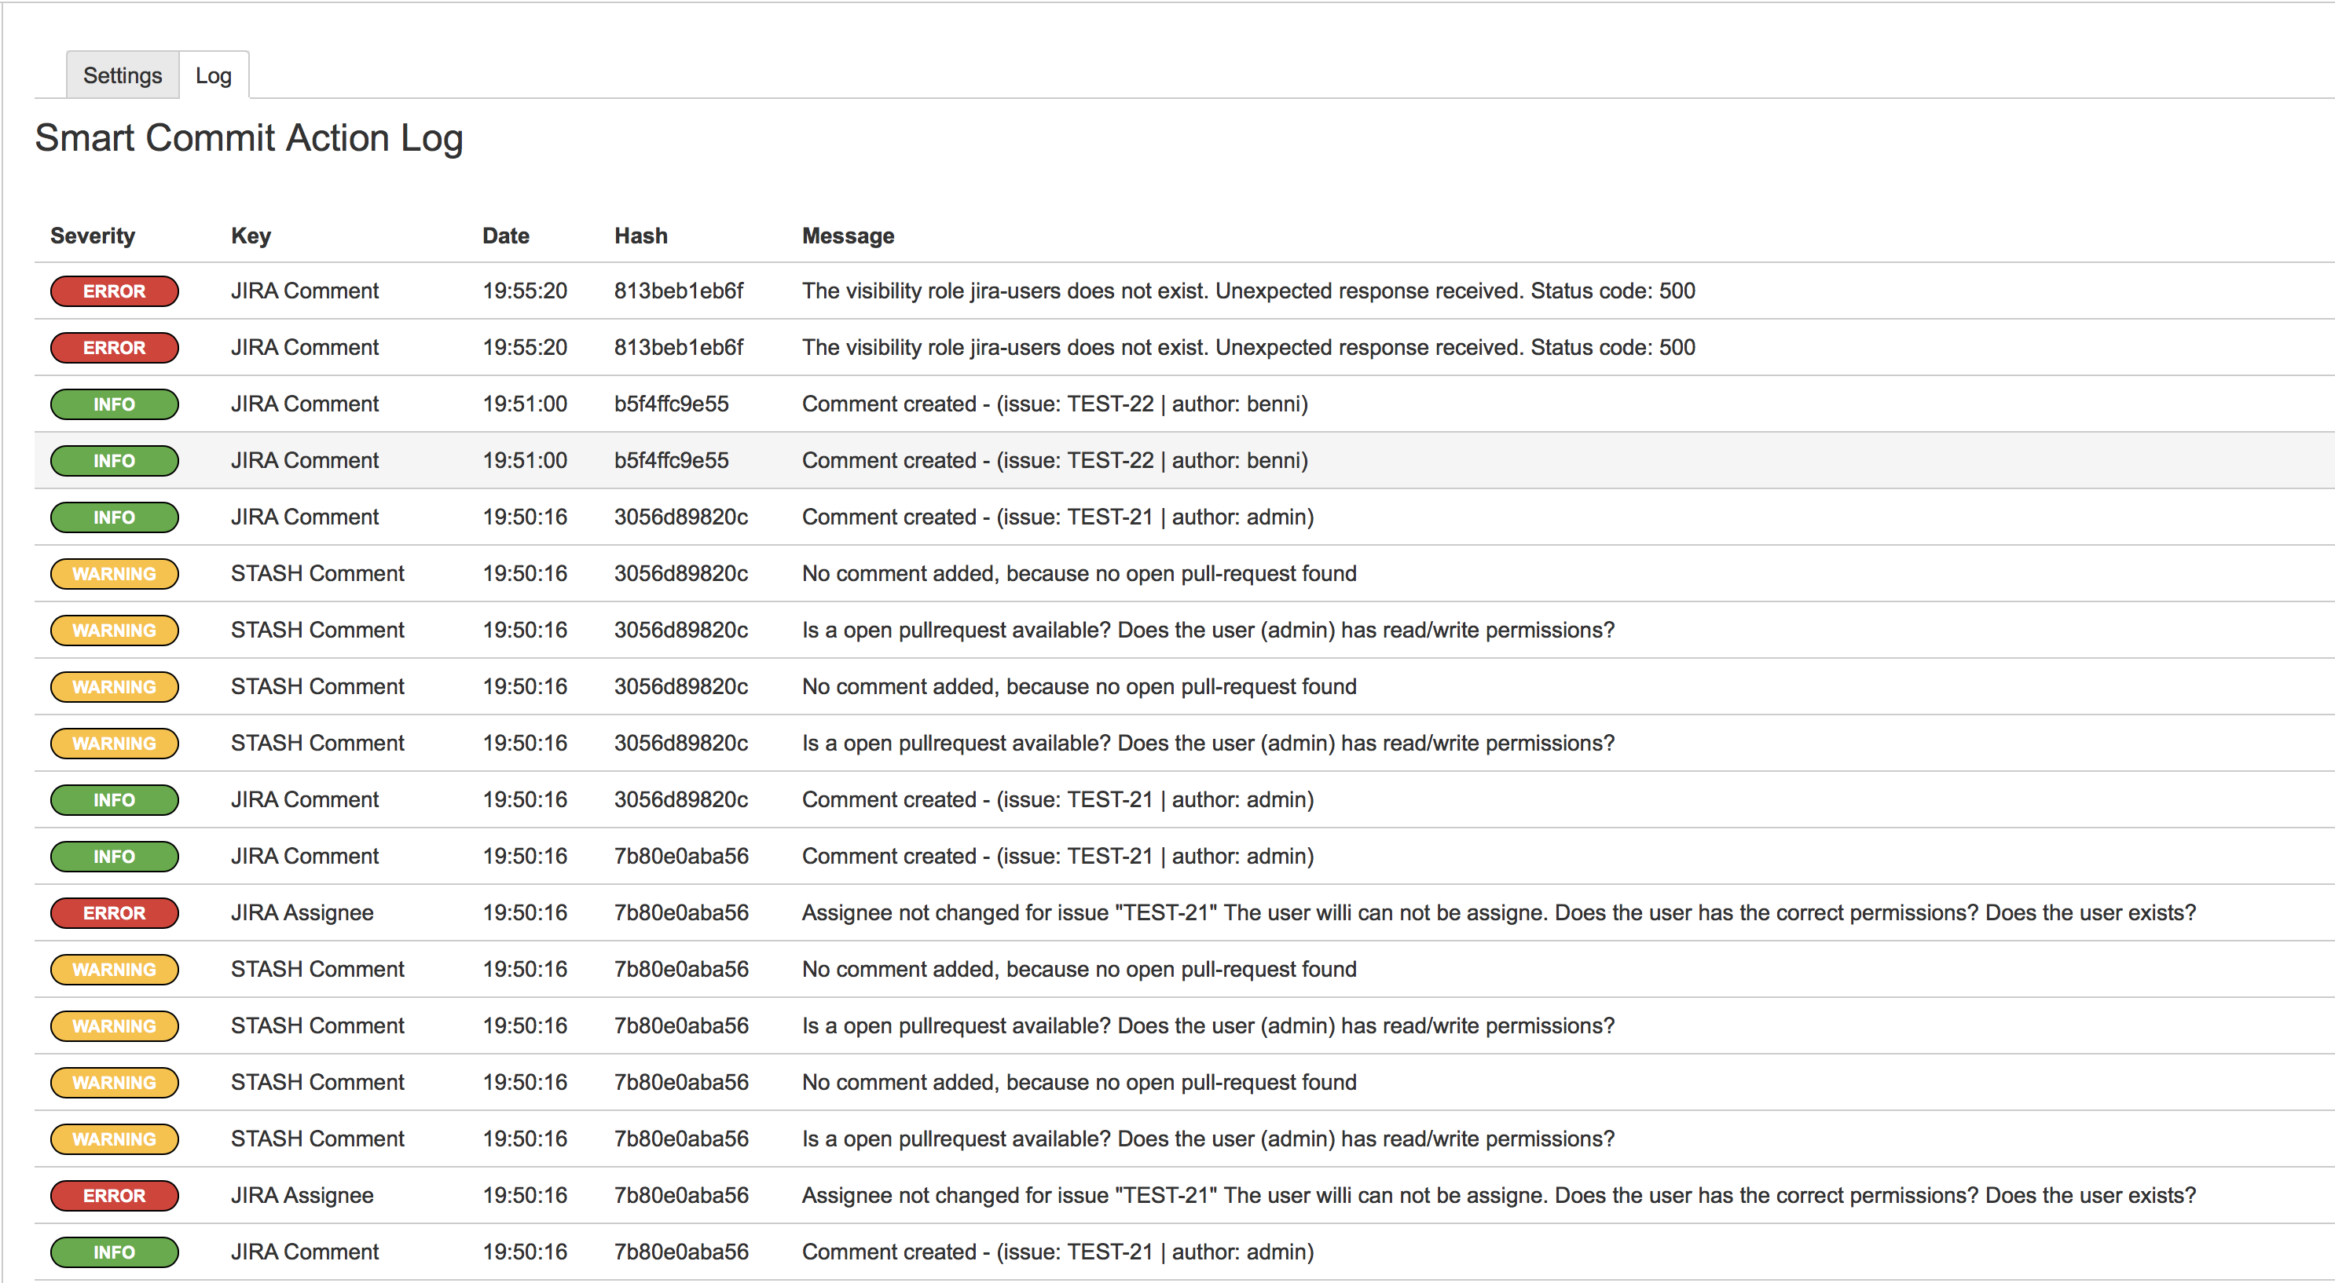Click the Message column header
The width and height of the screenshot is (2335, 1283).
pos(848,236)
